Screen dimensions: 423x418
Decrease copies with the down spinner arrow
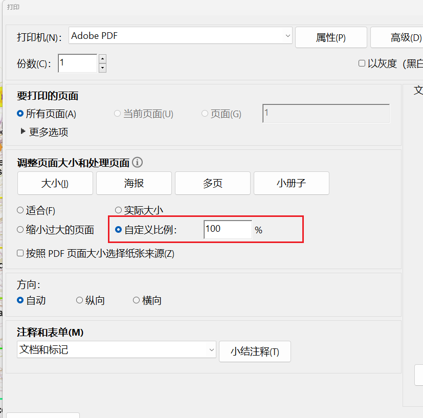point(102,68)
